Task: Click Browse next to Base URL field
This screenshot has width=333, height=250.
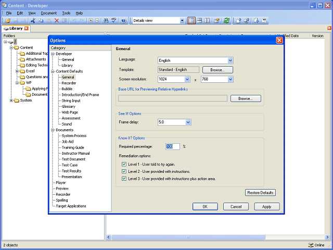Action: [246, 98]
